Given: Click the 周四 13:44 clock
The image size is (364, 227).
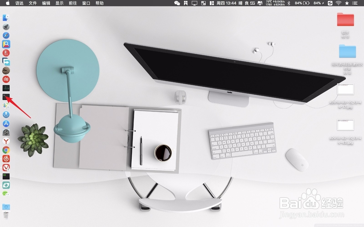Looking at the screenshot, I should (x=226, y=3).
